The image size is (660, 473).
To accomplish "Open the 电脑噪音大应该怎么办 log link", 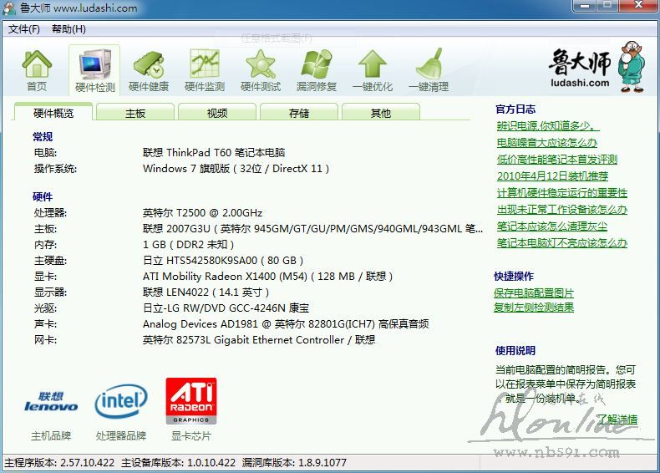I will click(547, 142).
